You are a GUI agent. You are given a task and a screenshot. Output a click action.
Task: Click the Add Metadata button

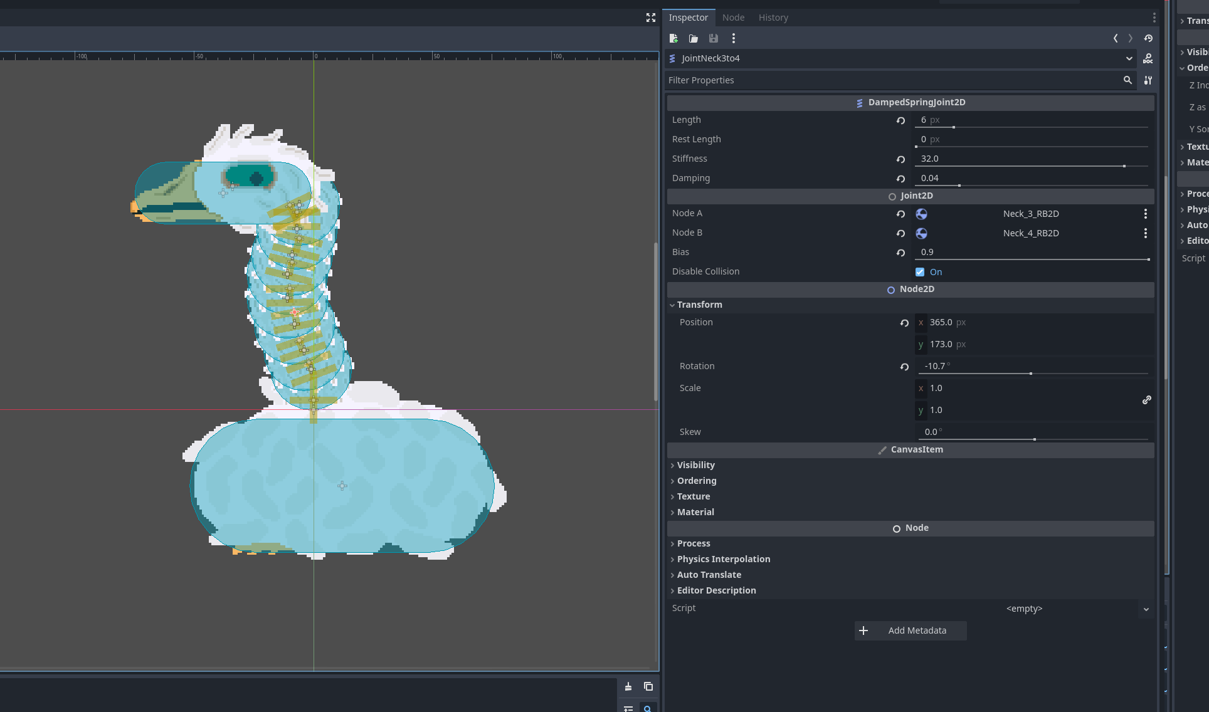click(911, 631)
